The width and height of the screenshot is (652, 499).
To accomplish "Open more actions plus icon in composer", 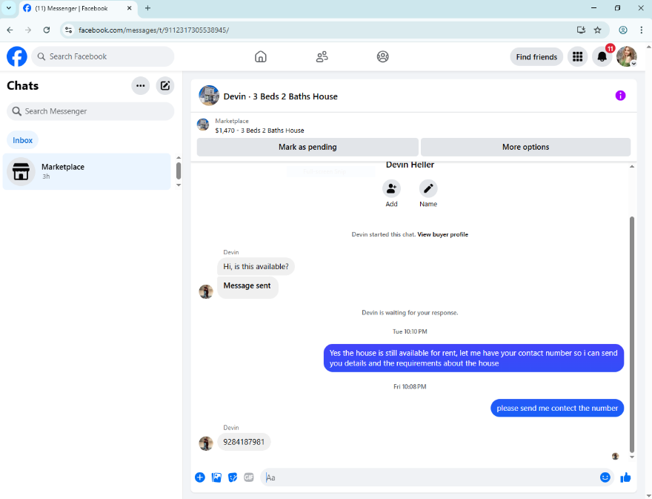I will pyautogui.click(x=200, y=477).
